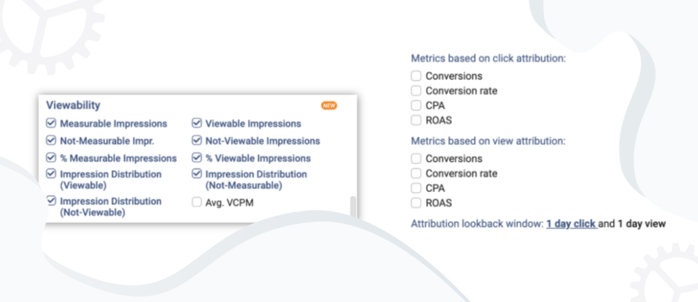Disable Impression Distribution (Viewable) checkbox

pos(51,173)
